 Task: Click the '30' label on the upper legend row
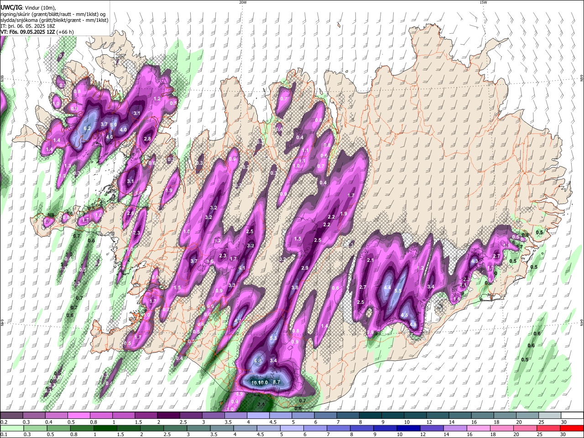click(x=564, y=422)
